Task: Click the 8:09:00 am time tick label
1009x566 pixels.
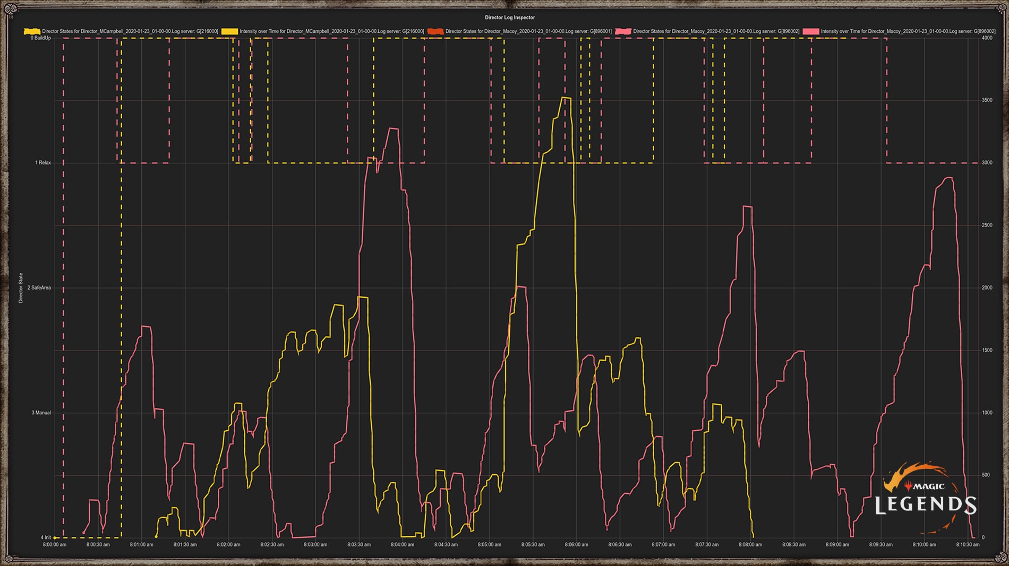Action: (837, 545)
